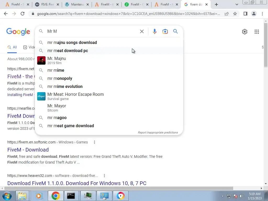This screenshot has height=201, width=268.
Task: Choose the Mr. Majnu 2019 film suggestion
Action: click(109, 60)
